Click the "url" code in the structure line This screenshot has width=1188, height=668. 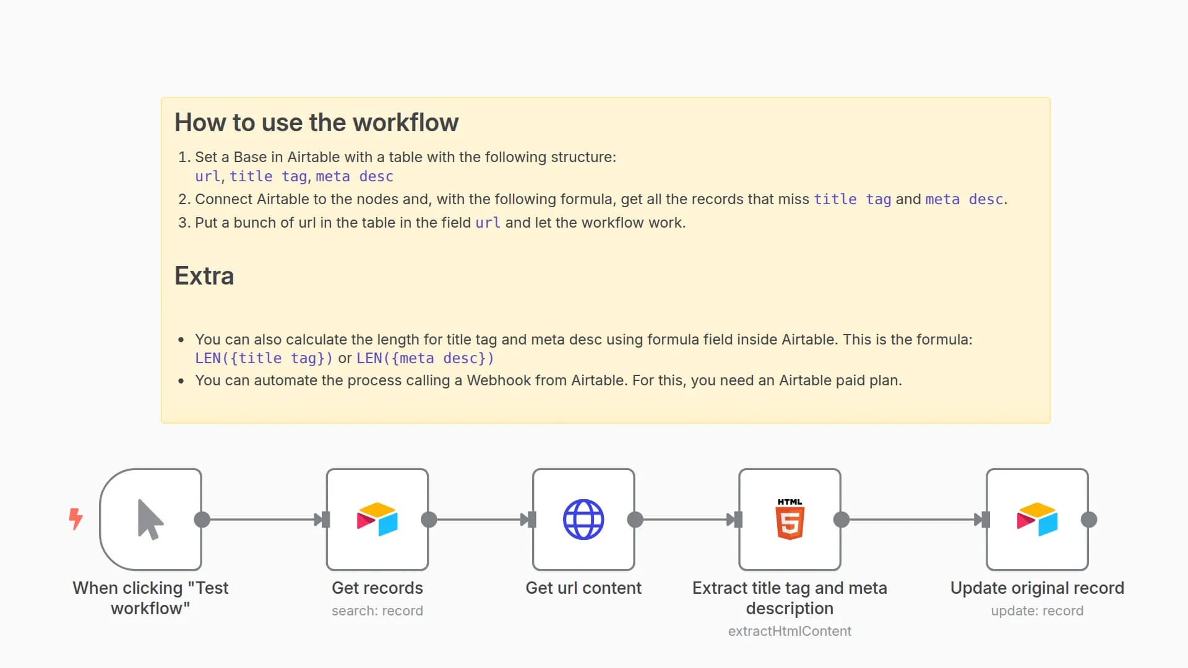point(208,176)
